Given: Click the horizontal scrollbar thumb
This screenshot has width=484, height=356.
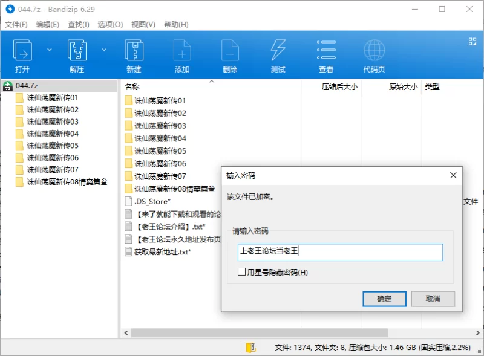Looking at the screenshot, I should pos(260,333).
